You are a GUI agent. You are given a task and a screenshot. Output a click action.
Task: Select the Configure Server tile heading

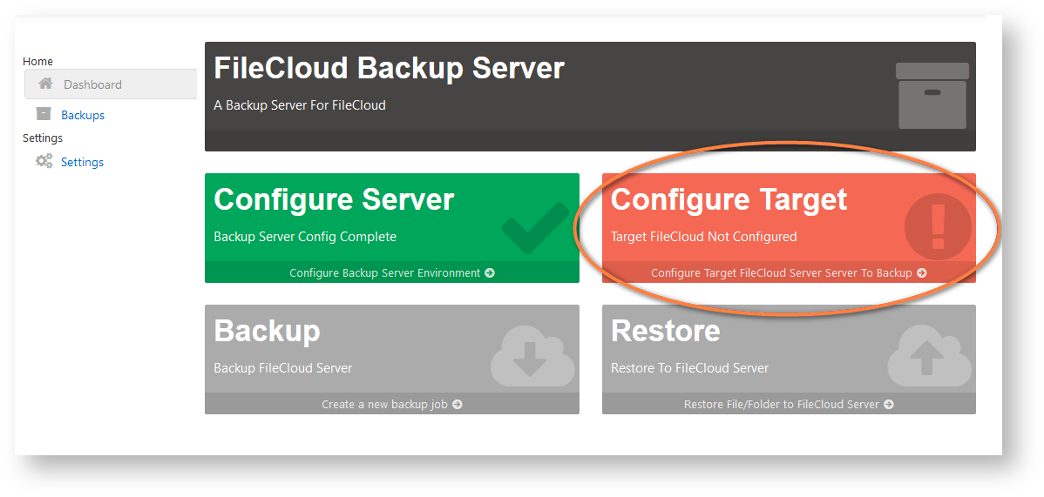334,199
